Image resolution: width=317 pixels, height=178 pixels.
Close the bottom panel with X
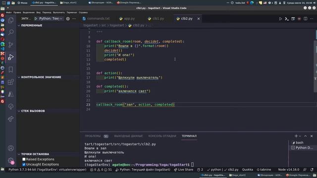pyautogui.click(x=312, y=136)
